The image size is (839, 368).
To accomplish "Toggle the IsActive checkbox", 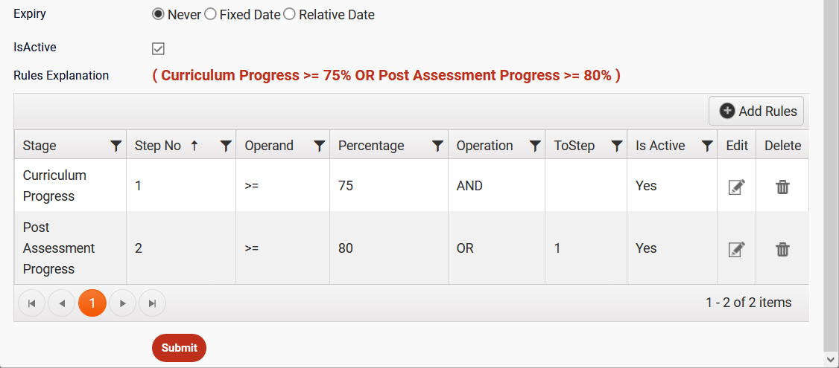I will click(158, 48).
